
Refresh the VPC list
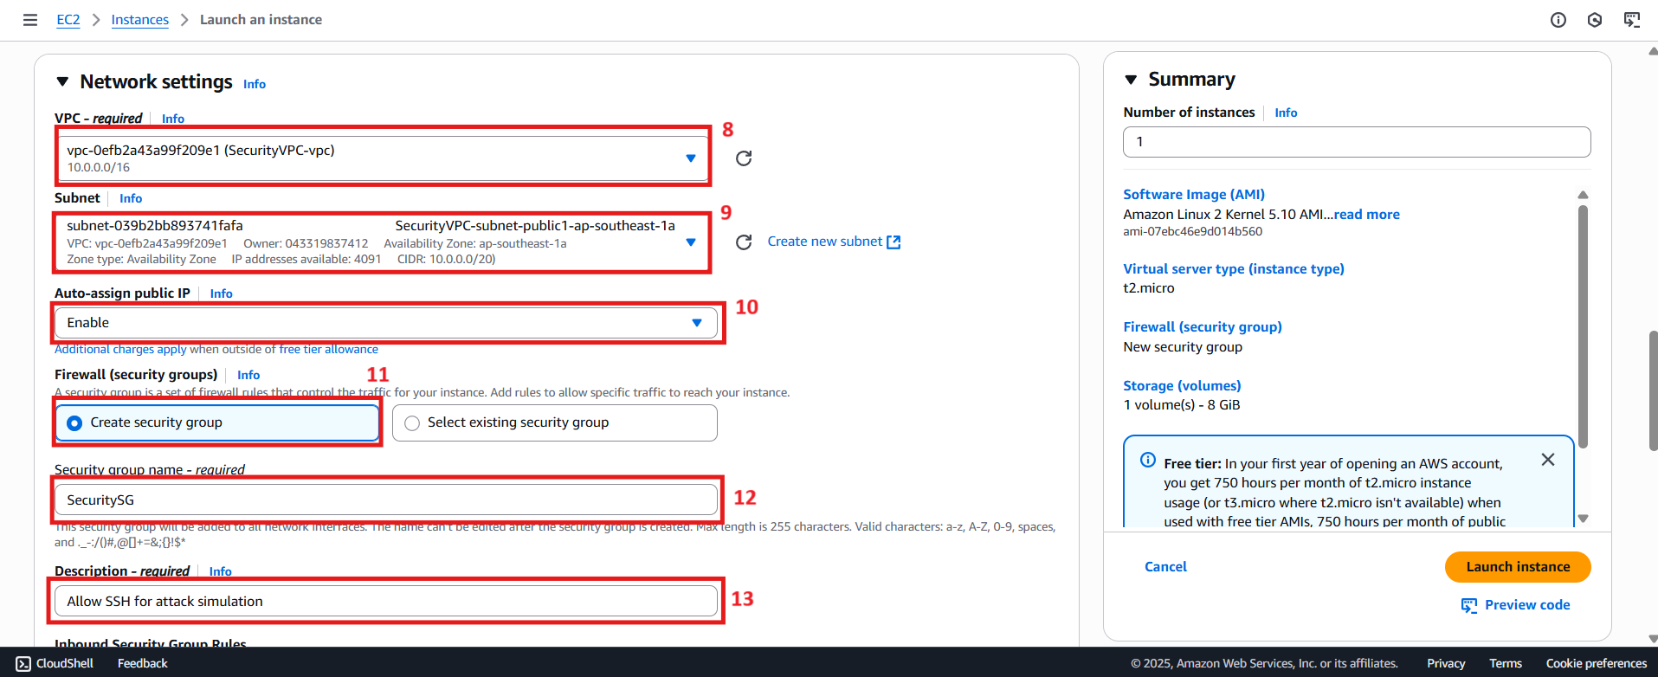(744, 158)
